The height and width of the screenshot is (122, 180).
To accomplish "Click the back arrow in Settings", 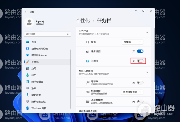I will click(x=25, y=12).
